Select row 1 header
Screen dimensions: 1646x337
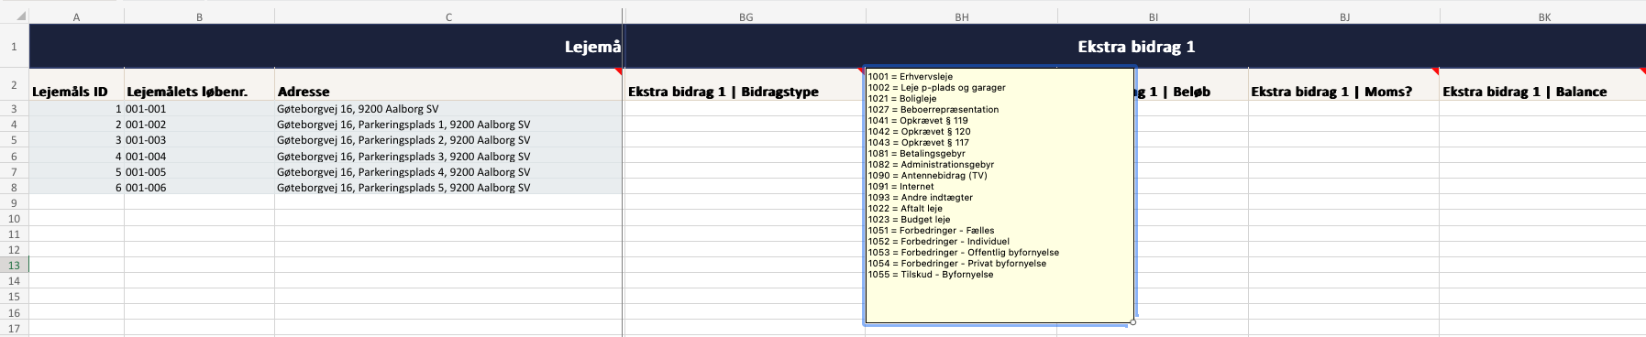[x=14, y=47]
